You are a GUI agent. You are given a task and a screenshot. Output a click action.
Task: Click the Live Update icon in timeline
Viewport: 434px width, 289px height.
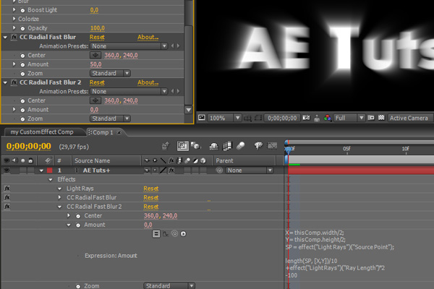pos(183,146)
